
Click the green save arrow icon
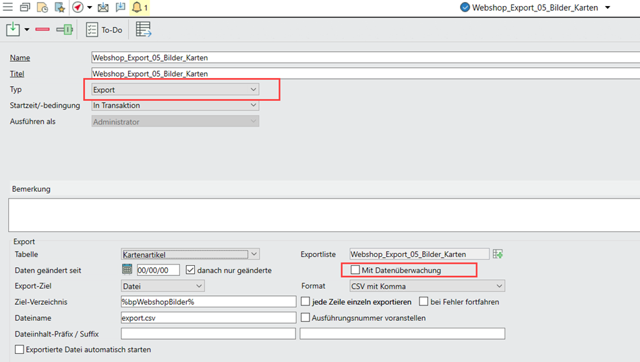coord(13,30)
